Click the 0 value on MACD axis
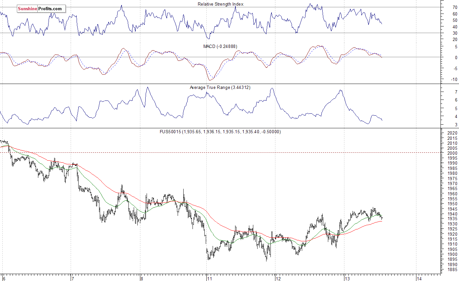The image size is (459, 281). (x=456, y=58)
